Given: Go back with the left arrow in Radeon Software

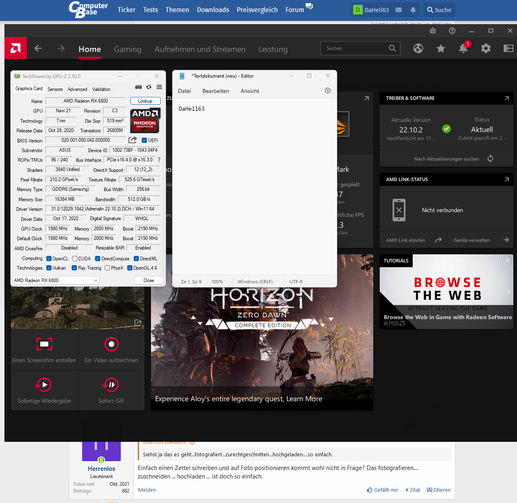Looking at the screenshot, I should tap(38, 49).
